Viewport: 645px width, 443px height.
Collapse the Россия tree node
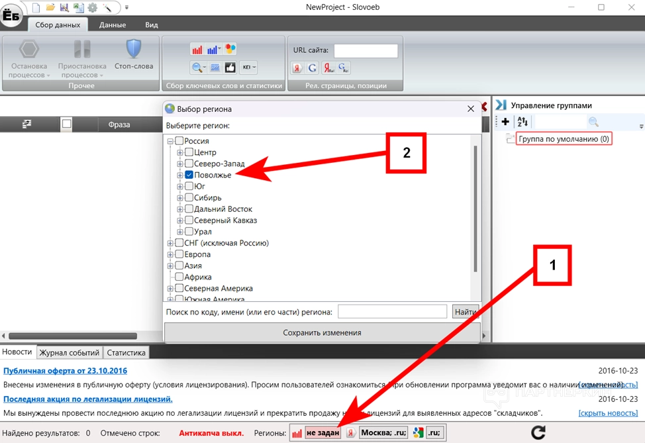tap(170, 141)
